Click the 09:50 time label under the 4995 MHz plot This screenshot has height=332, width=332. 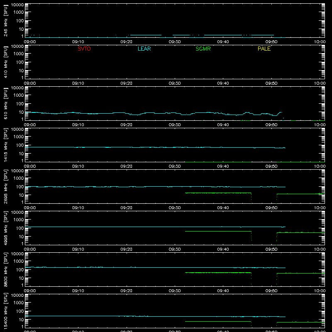click(271, 249)
